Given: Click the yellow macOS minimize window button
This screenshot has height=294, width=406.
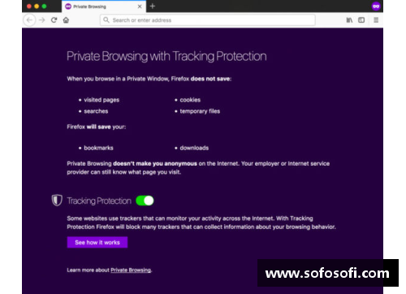Looking at the screenshot, I should pos(37,6).
